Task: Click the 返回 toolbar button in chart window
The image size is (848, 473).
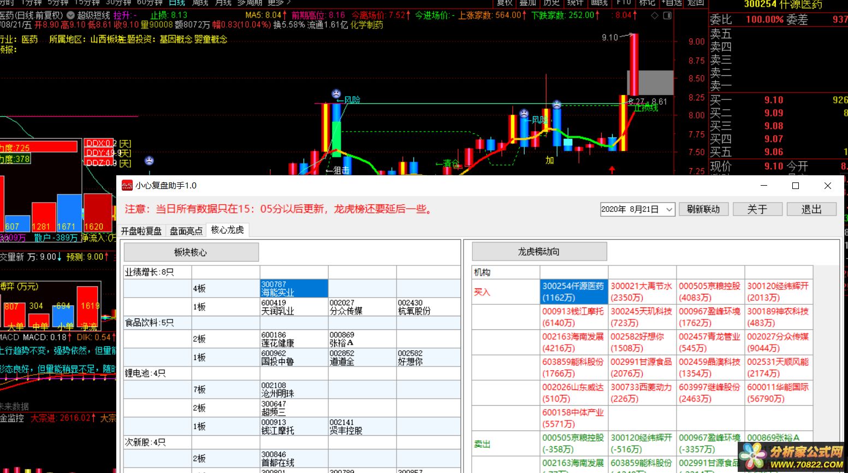Action: [x=696, y=3]
